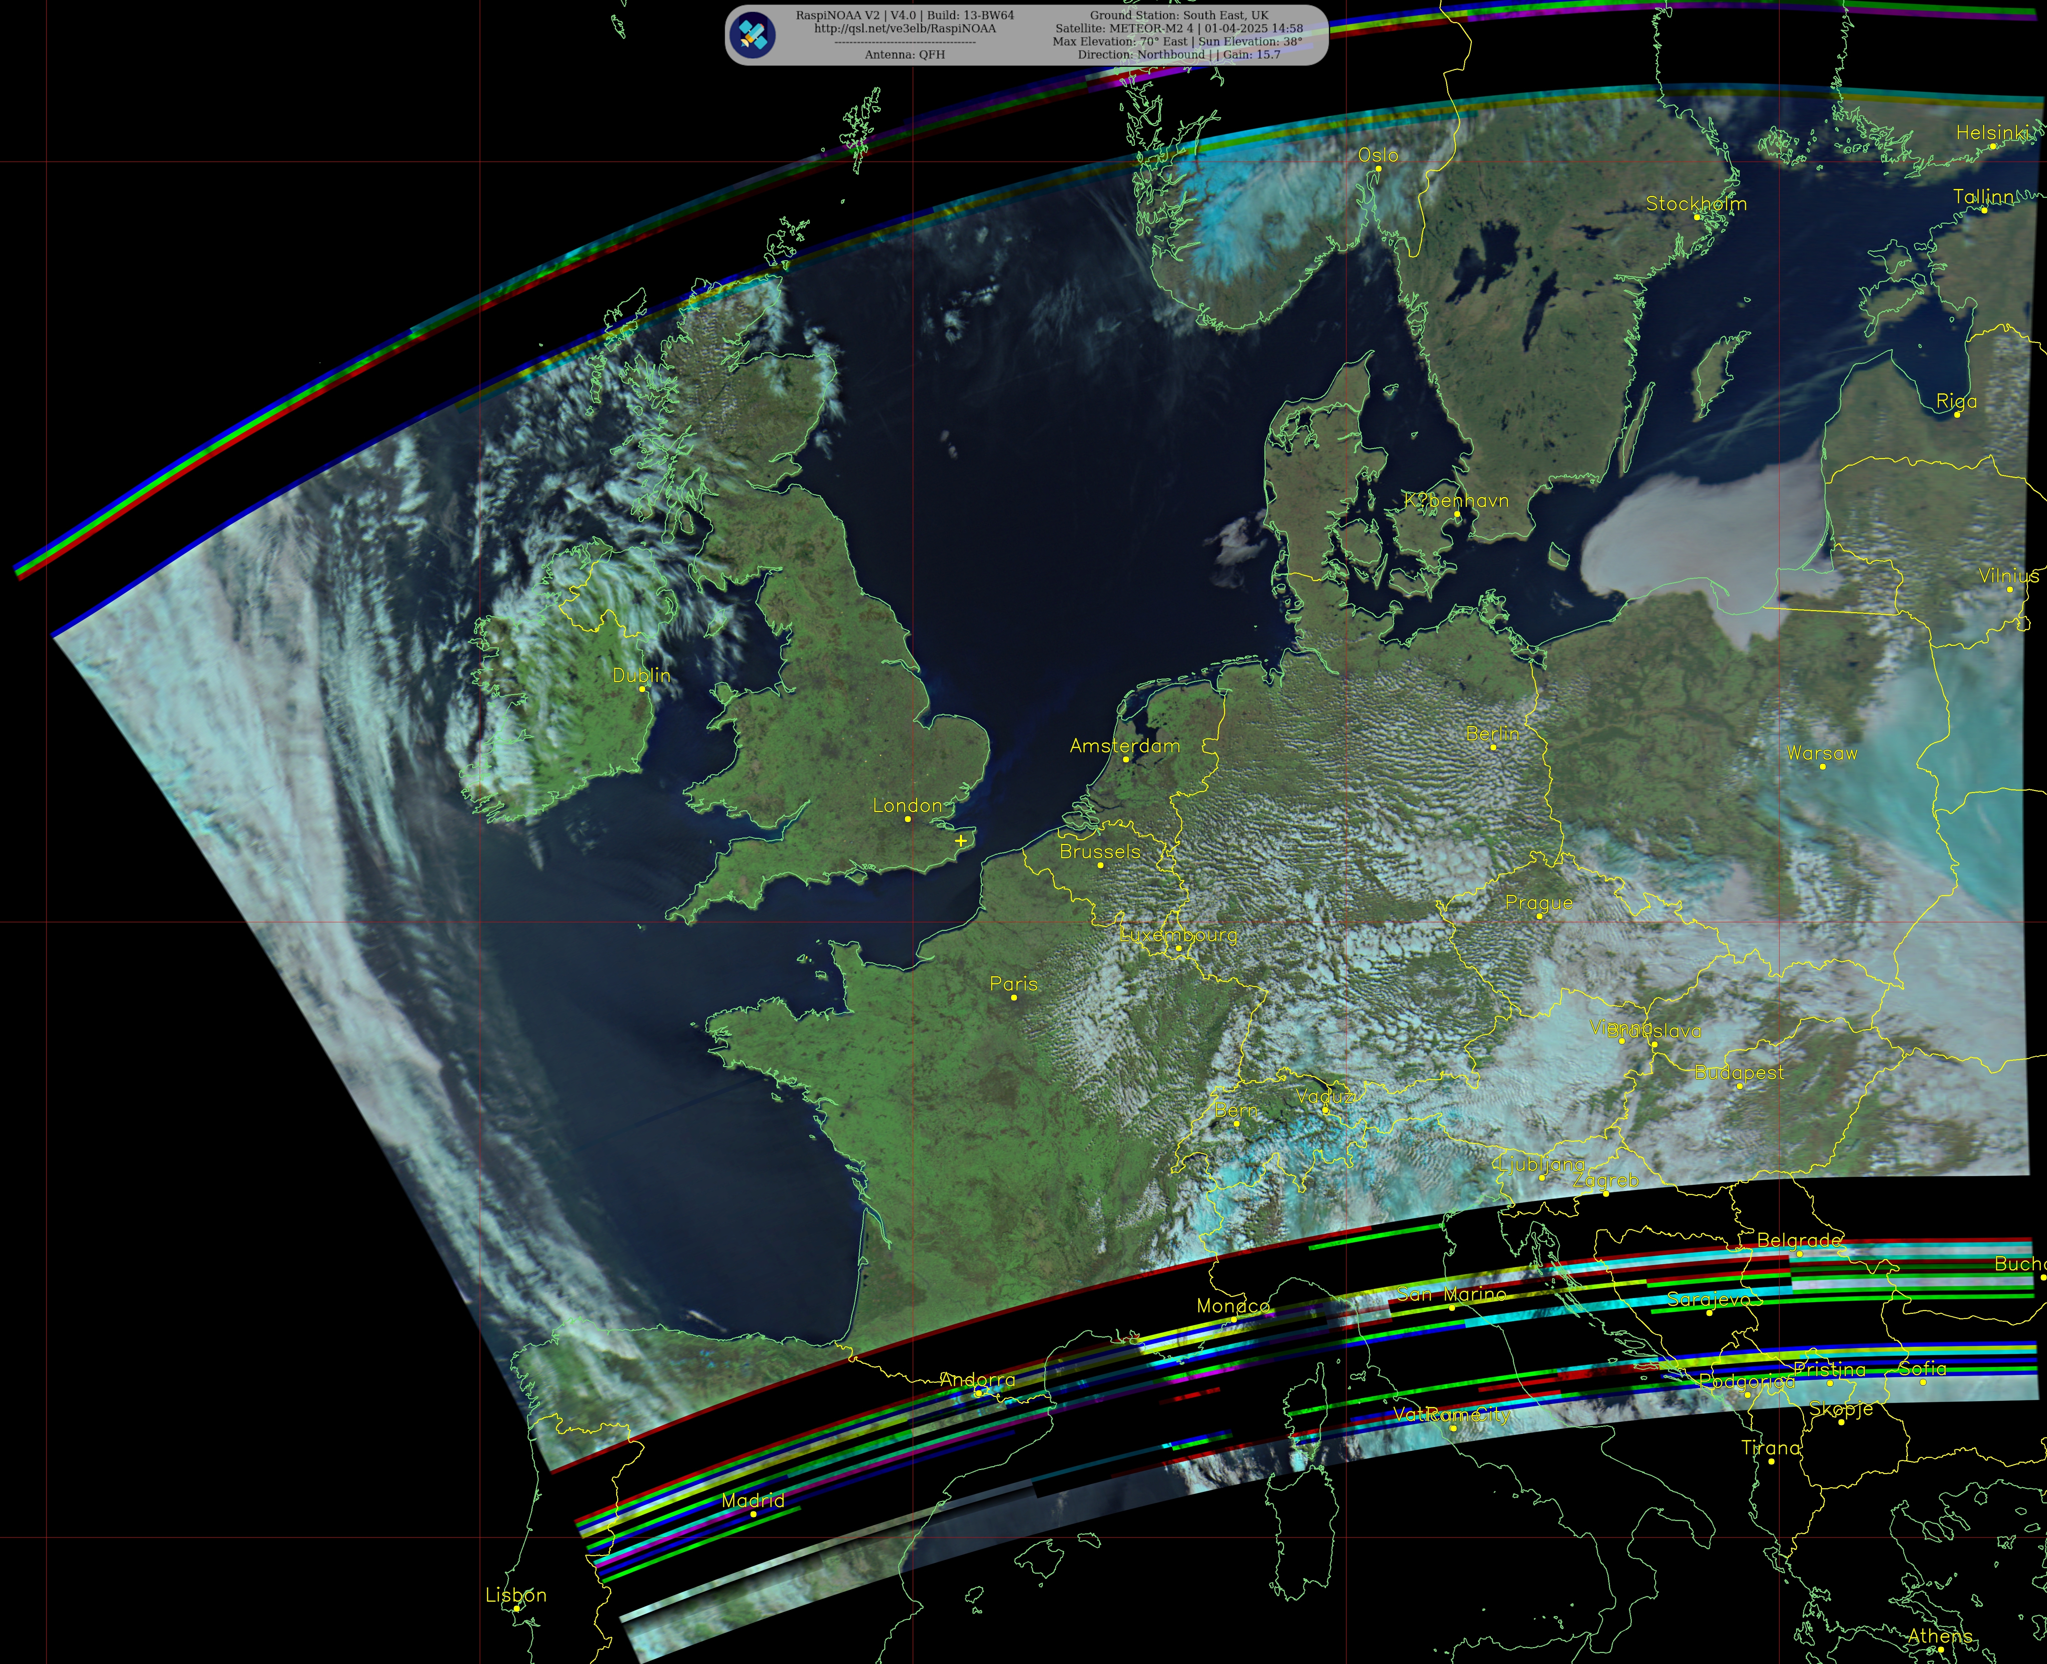Click the Brussels city label
This screenshot has height=1664, width=2047.
click(1100, 851)
